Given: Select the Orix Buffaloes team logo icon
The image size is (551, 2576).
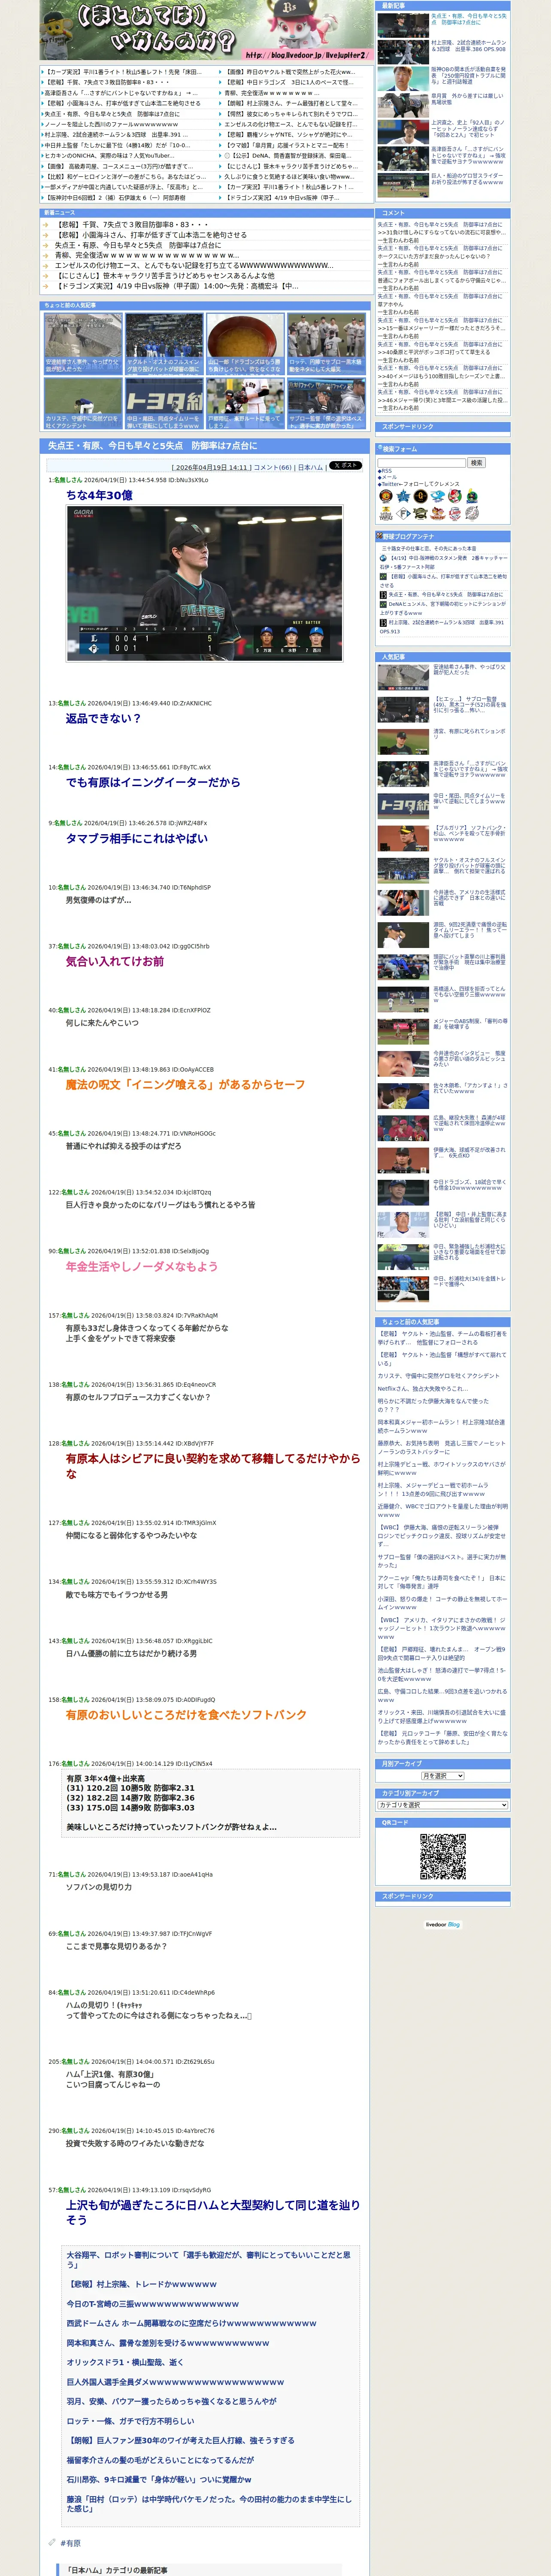Looking at the screenshot, I should (x=420, y=513).
